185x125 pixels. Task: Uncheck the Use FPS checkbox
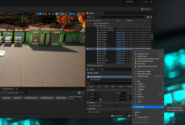[75, 99]
